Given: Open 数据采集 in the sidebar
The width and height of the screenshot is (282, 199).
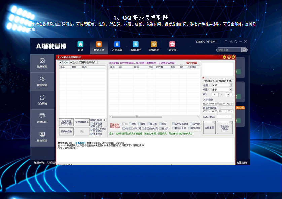Looking at the screenshot, I should pyautogui.click(x=42, y=63).
